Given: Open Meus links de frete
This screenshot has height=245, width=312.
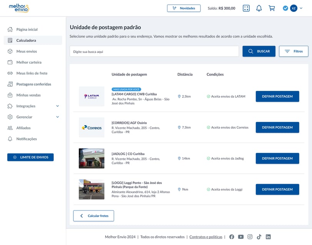Looking at the screenshot, I should (x=32, y=73).
